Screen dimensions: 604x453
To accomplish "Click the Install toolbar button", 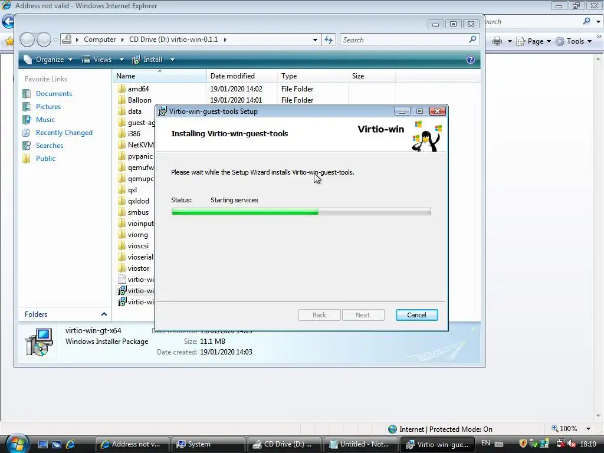I will [x=148, y=60].
